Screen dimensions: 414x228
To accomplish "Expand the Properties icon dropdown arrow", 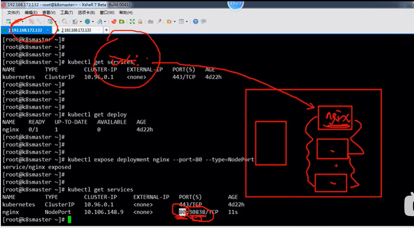I will 55,22.
